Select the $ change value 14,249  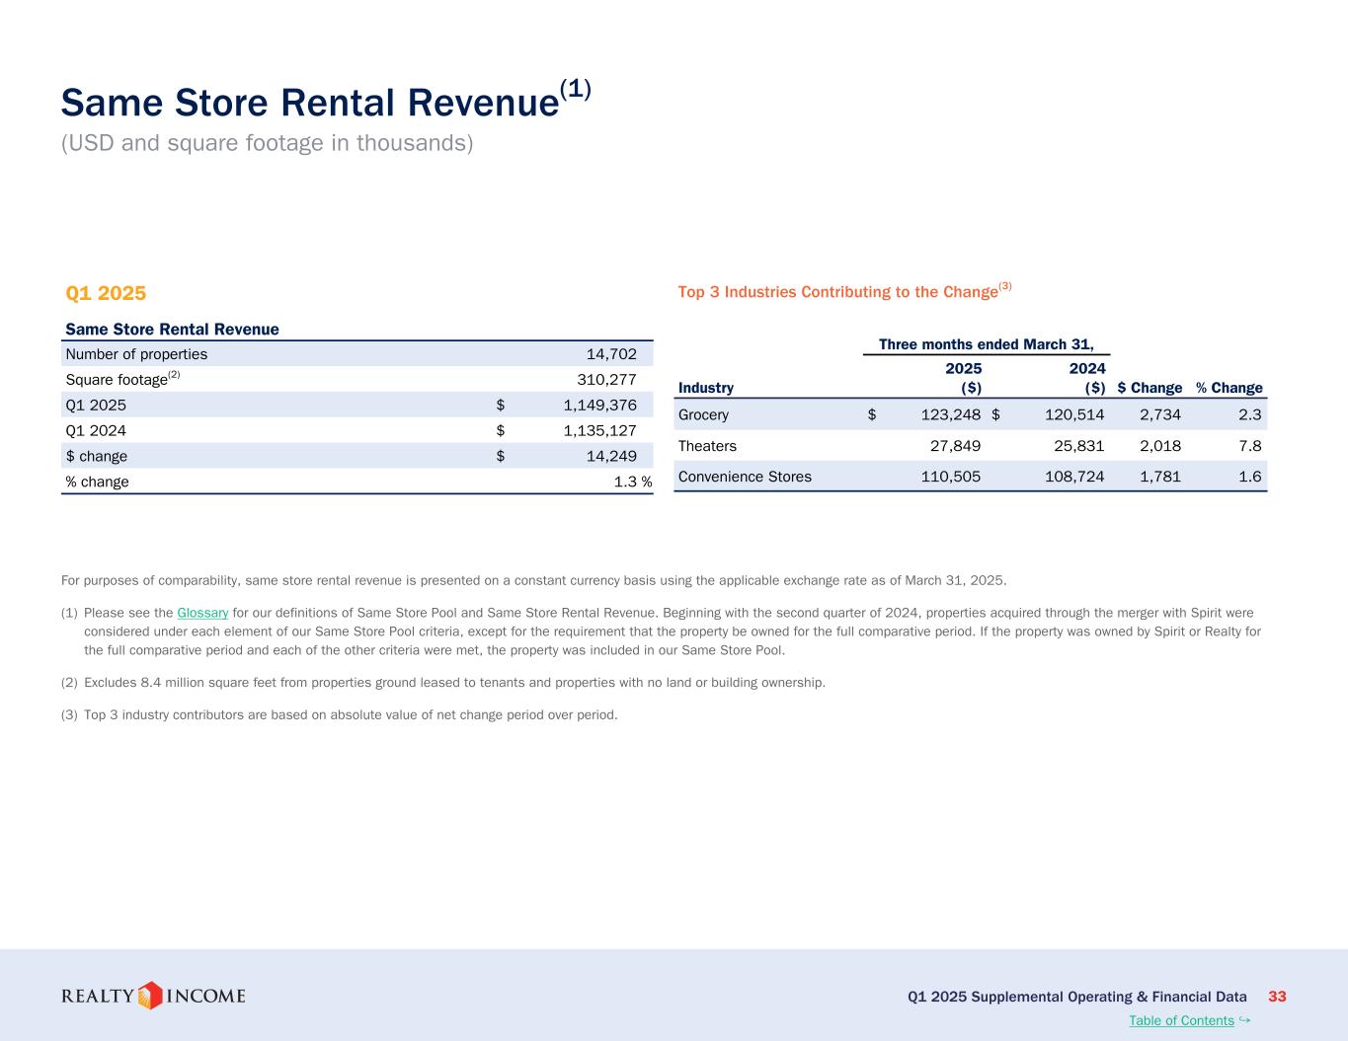[611, 456]
